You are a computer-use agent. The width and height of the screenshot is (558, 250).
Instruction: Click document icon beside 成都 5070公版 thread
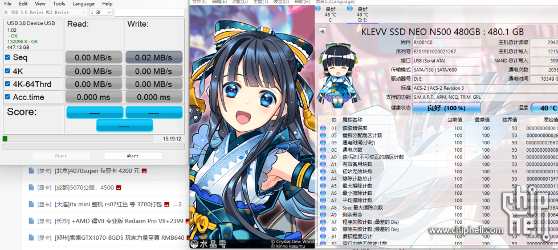point(31,188)
